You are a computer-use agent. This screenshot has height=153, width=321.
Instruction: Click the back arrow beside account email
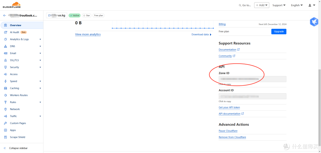pyautogui.click(x=4, y=15)
